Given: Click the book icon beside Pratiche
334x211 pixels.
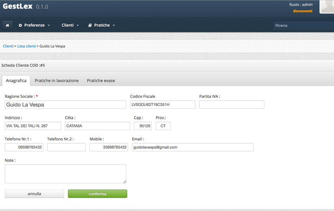Looking at the screenshot, I should pyautogui.click(x=90, y=25).
